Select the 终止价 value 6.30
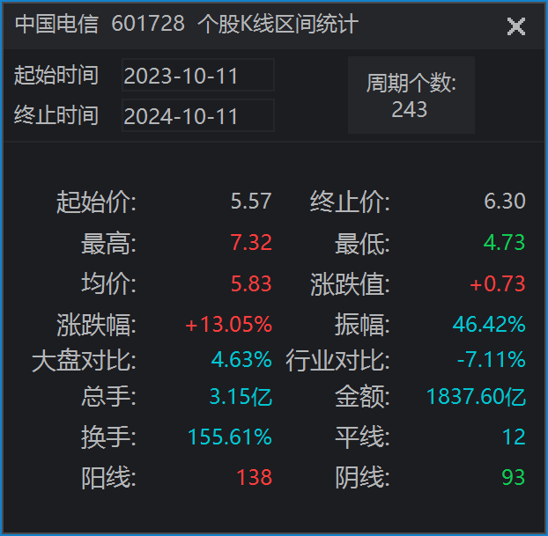This screenshot has width=548, height=536. (504, 202)
